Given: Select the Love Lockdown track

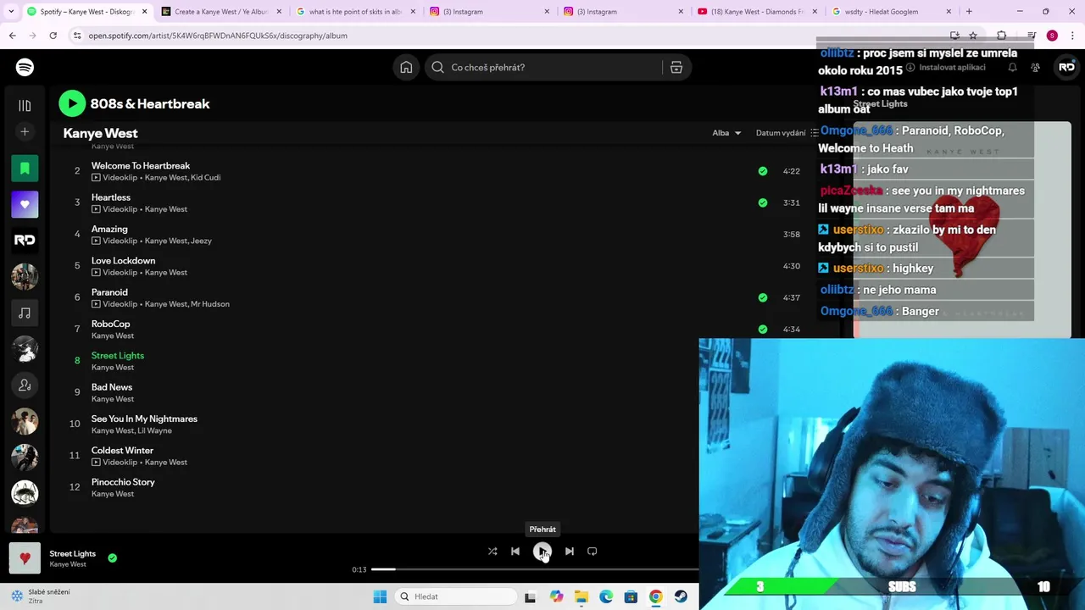Looking at the screenshot, I should pyautogui.click(x=123, y=261).
